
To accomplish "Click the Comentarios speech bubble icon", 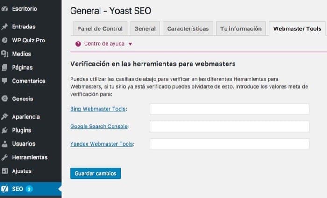I will pos(5,81).
